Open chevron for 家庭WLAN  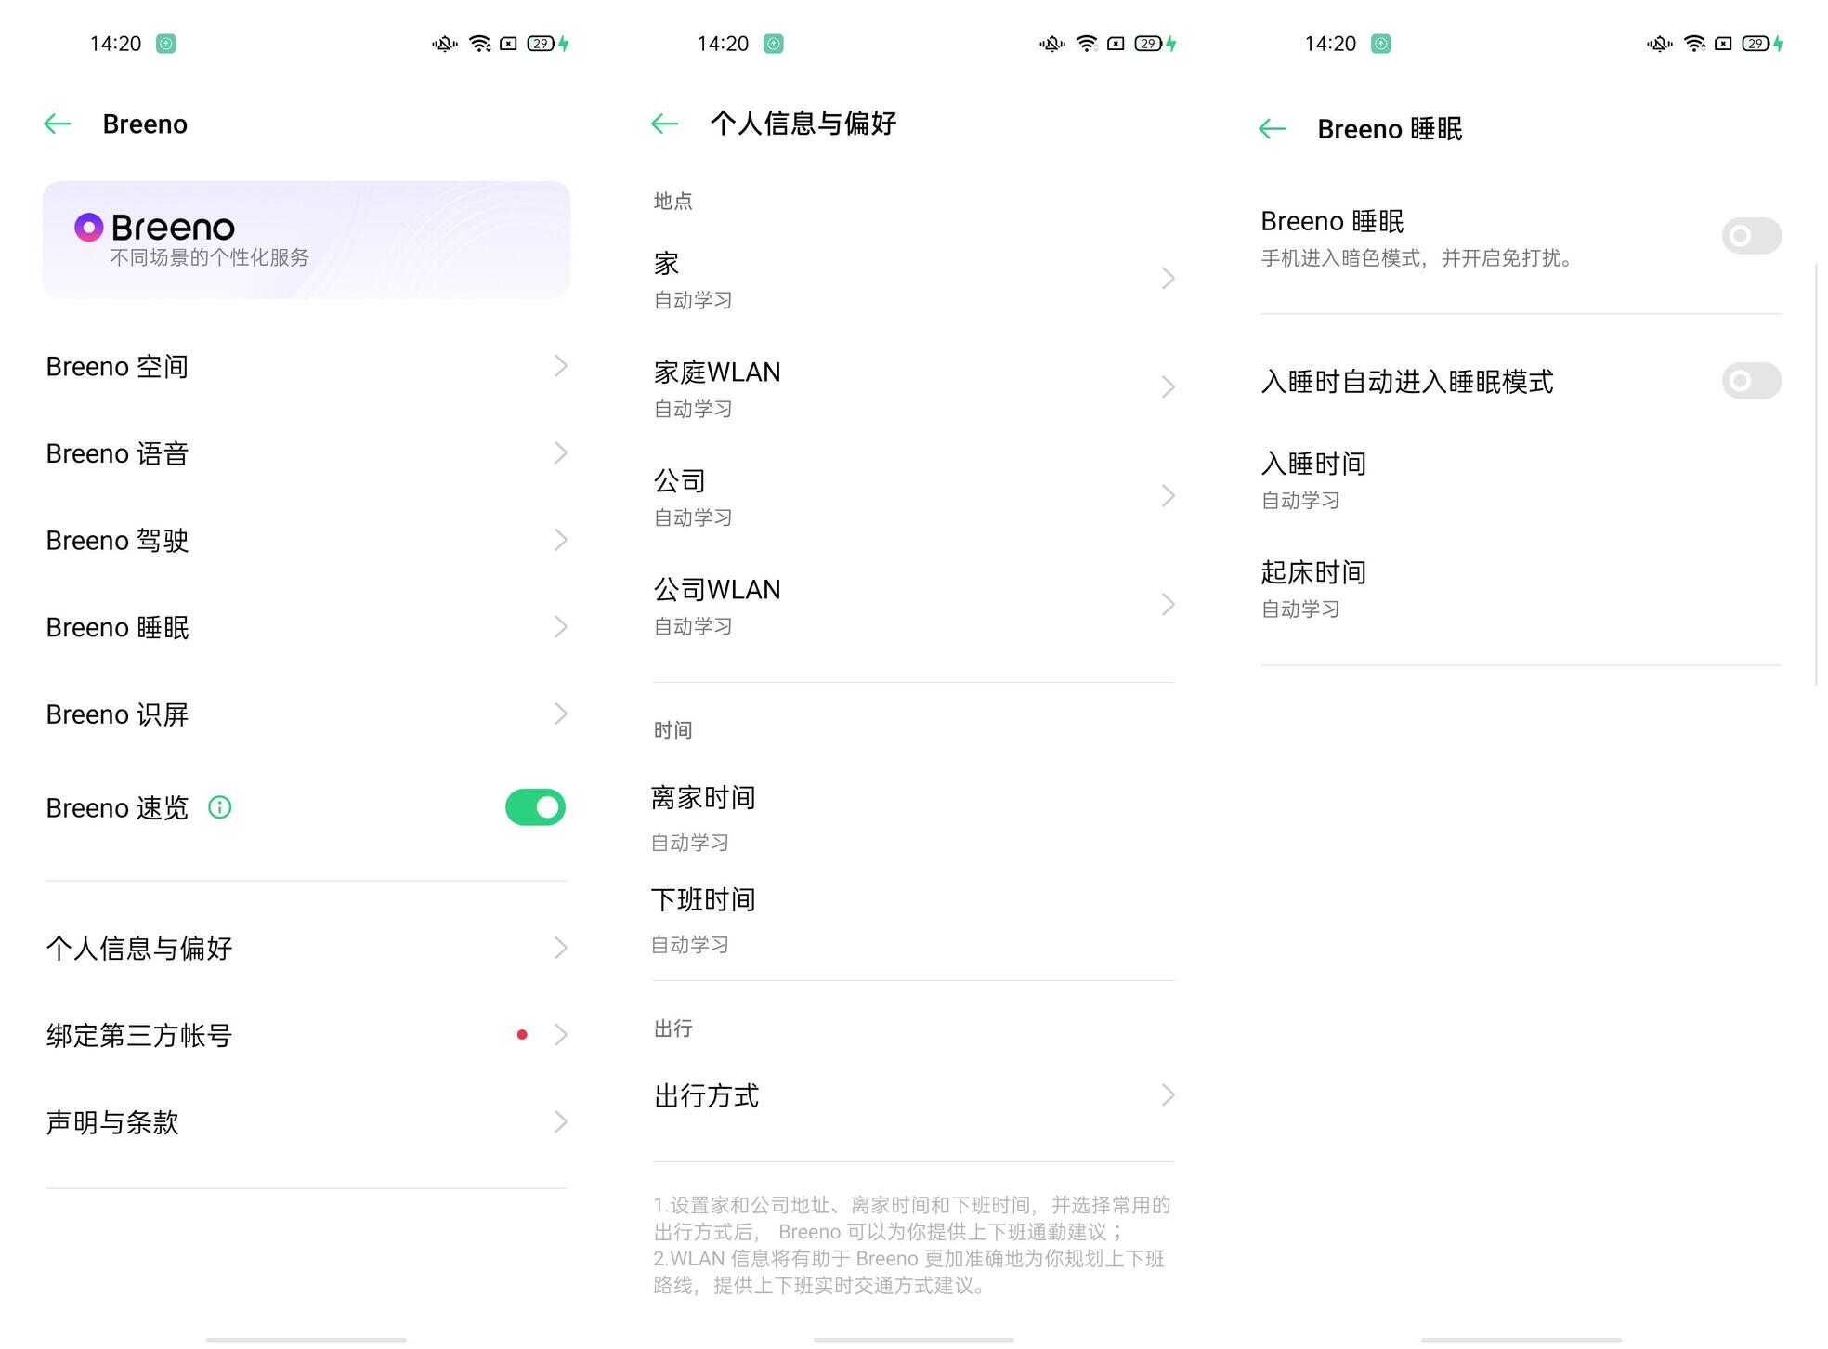(1168, 387)
